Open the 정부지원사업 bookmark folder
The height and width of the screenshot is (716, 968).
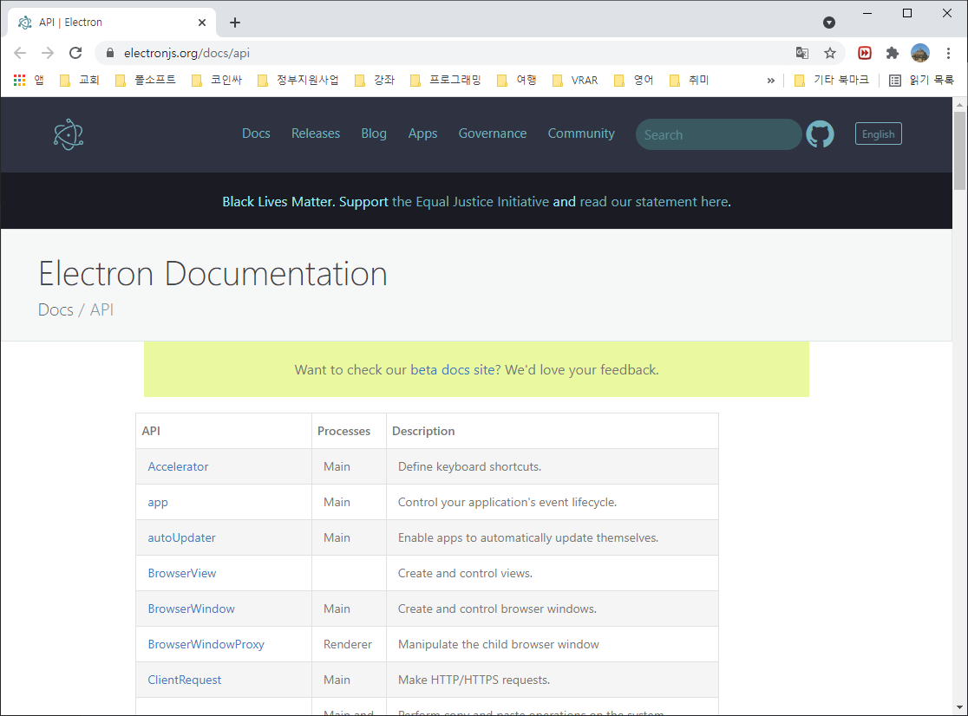point(298,80)
